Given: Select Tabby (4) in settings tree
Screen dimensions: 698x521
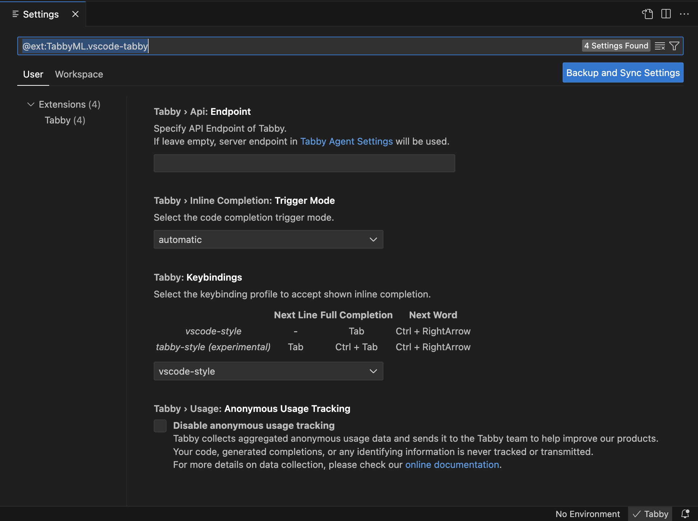Looking at the screenshot, I should [65, 120].
